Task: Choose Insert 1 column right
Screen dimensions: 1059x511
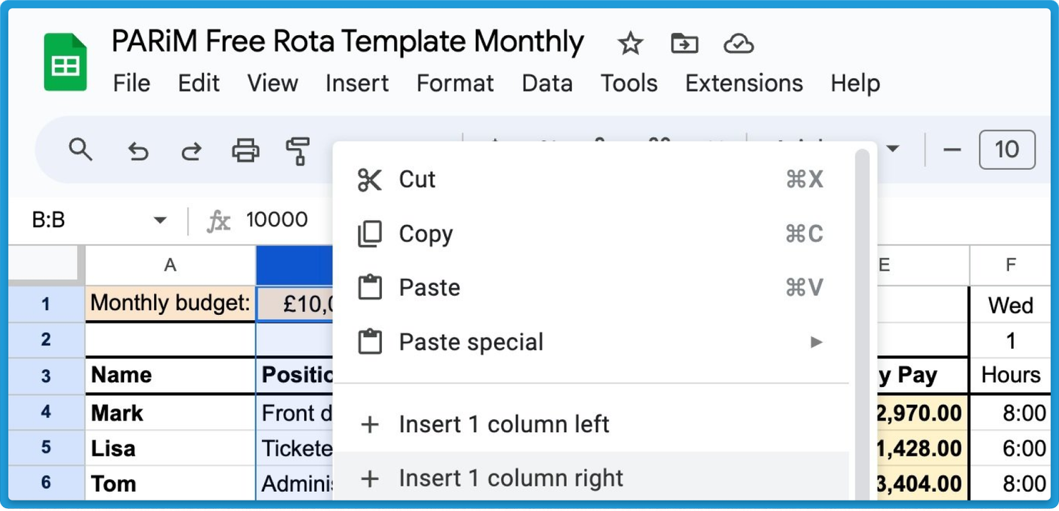Action: [510, 478]
